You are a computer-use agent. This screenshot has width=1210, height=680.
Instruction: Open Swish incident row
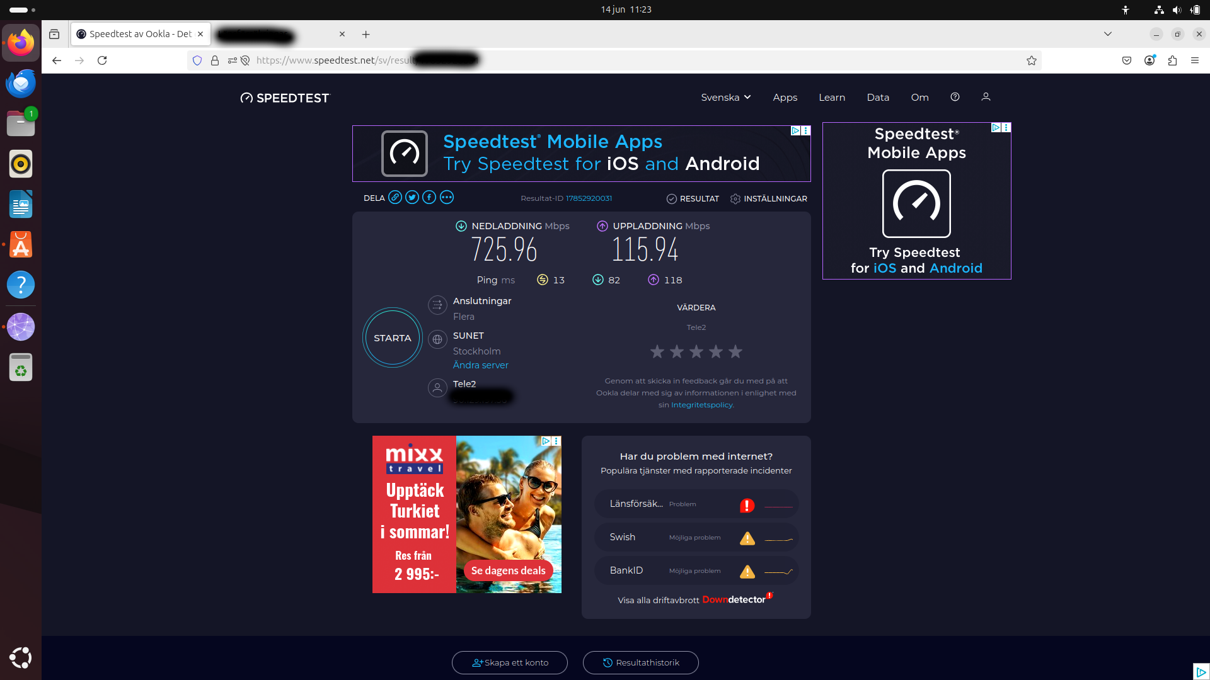tap(696, 538)
